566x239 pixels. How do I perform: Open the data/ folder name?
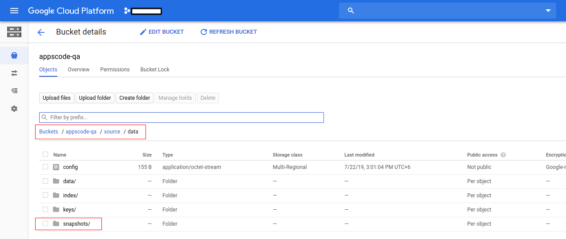pyautogui.click(x=69, y=181)
